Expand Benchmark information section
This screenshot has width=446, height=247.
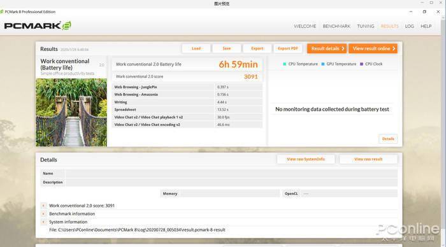(43, 214)
